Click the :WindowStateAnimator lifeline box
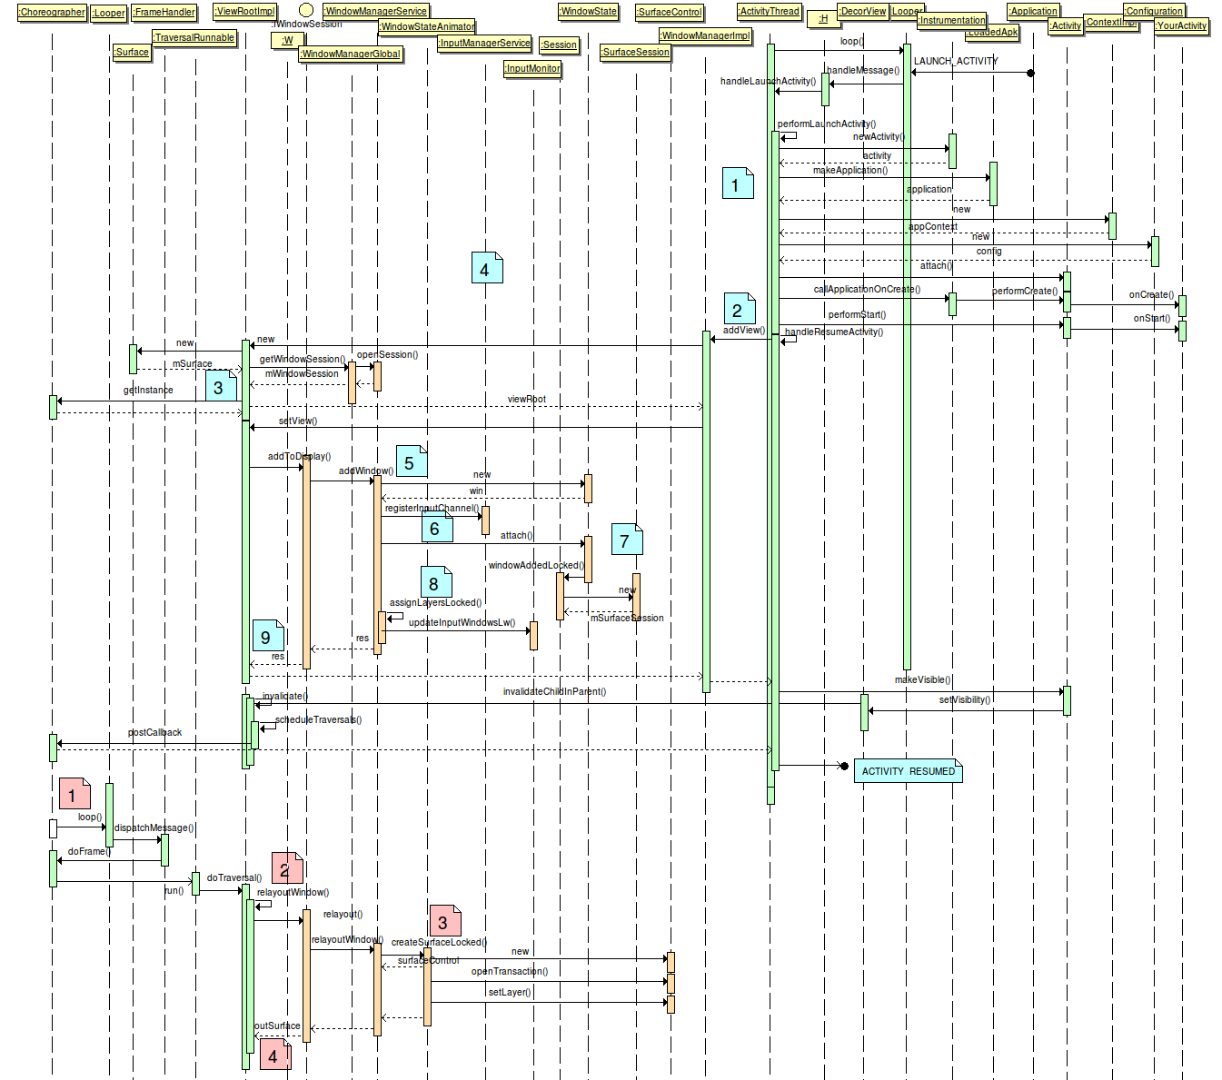Viewport: 1222px width, 1080px height. coord(427,27)
